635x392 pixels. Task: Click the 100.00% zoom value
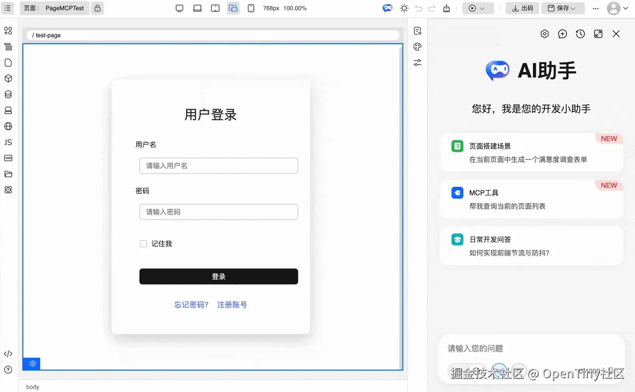[295, 8]
